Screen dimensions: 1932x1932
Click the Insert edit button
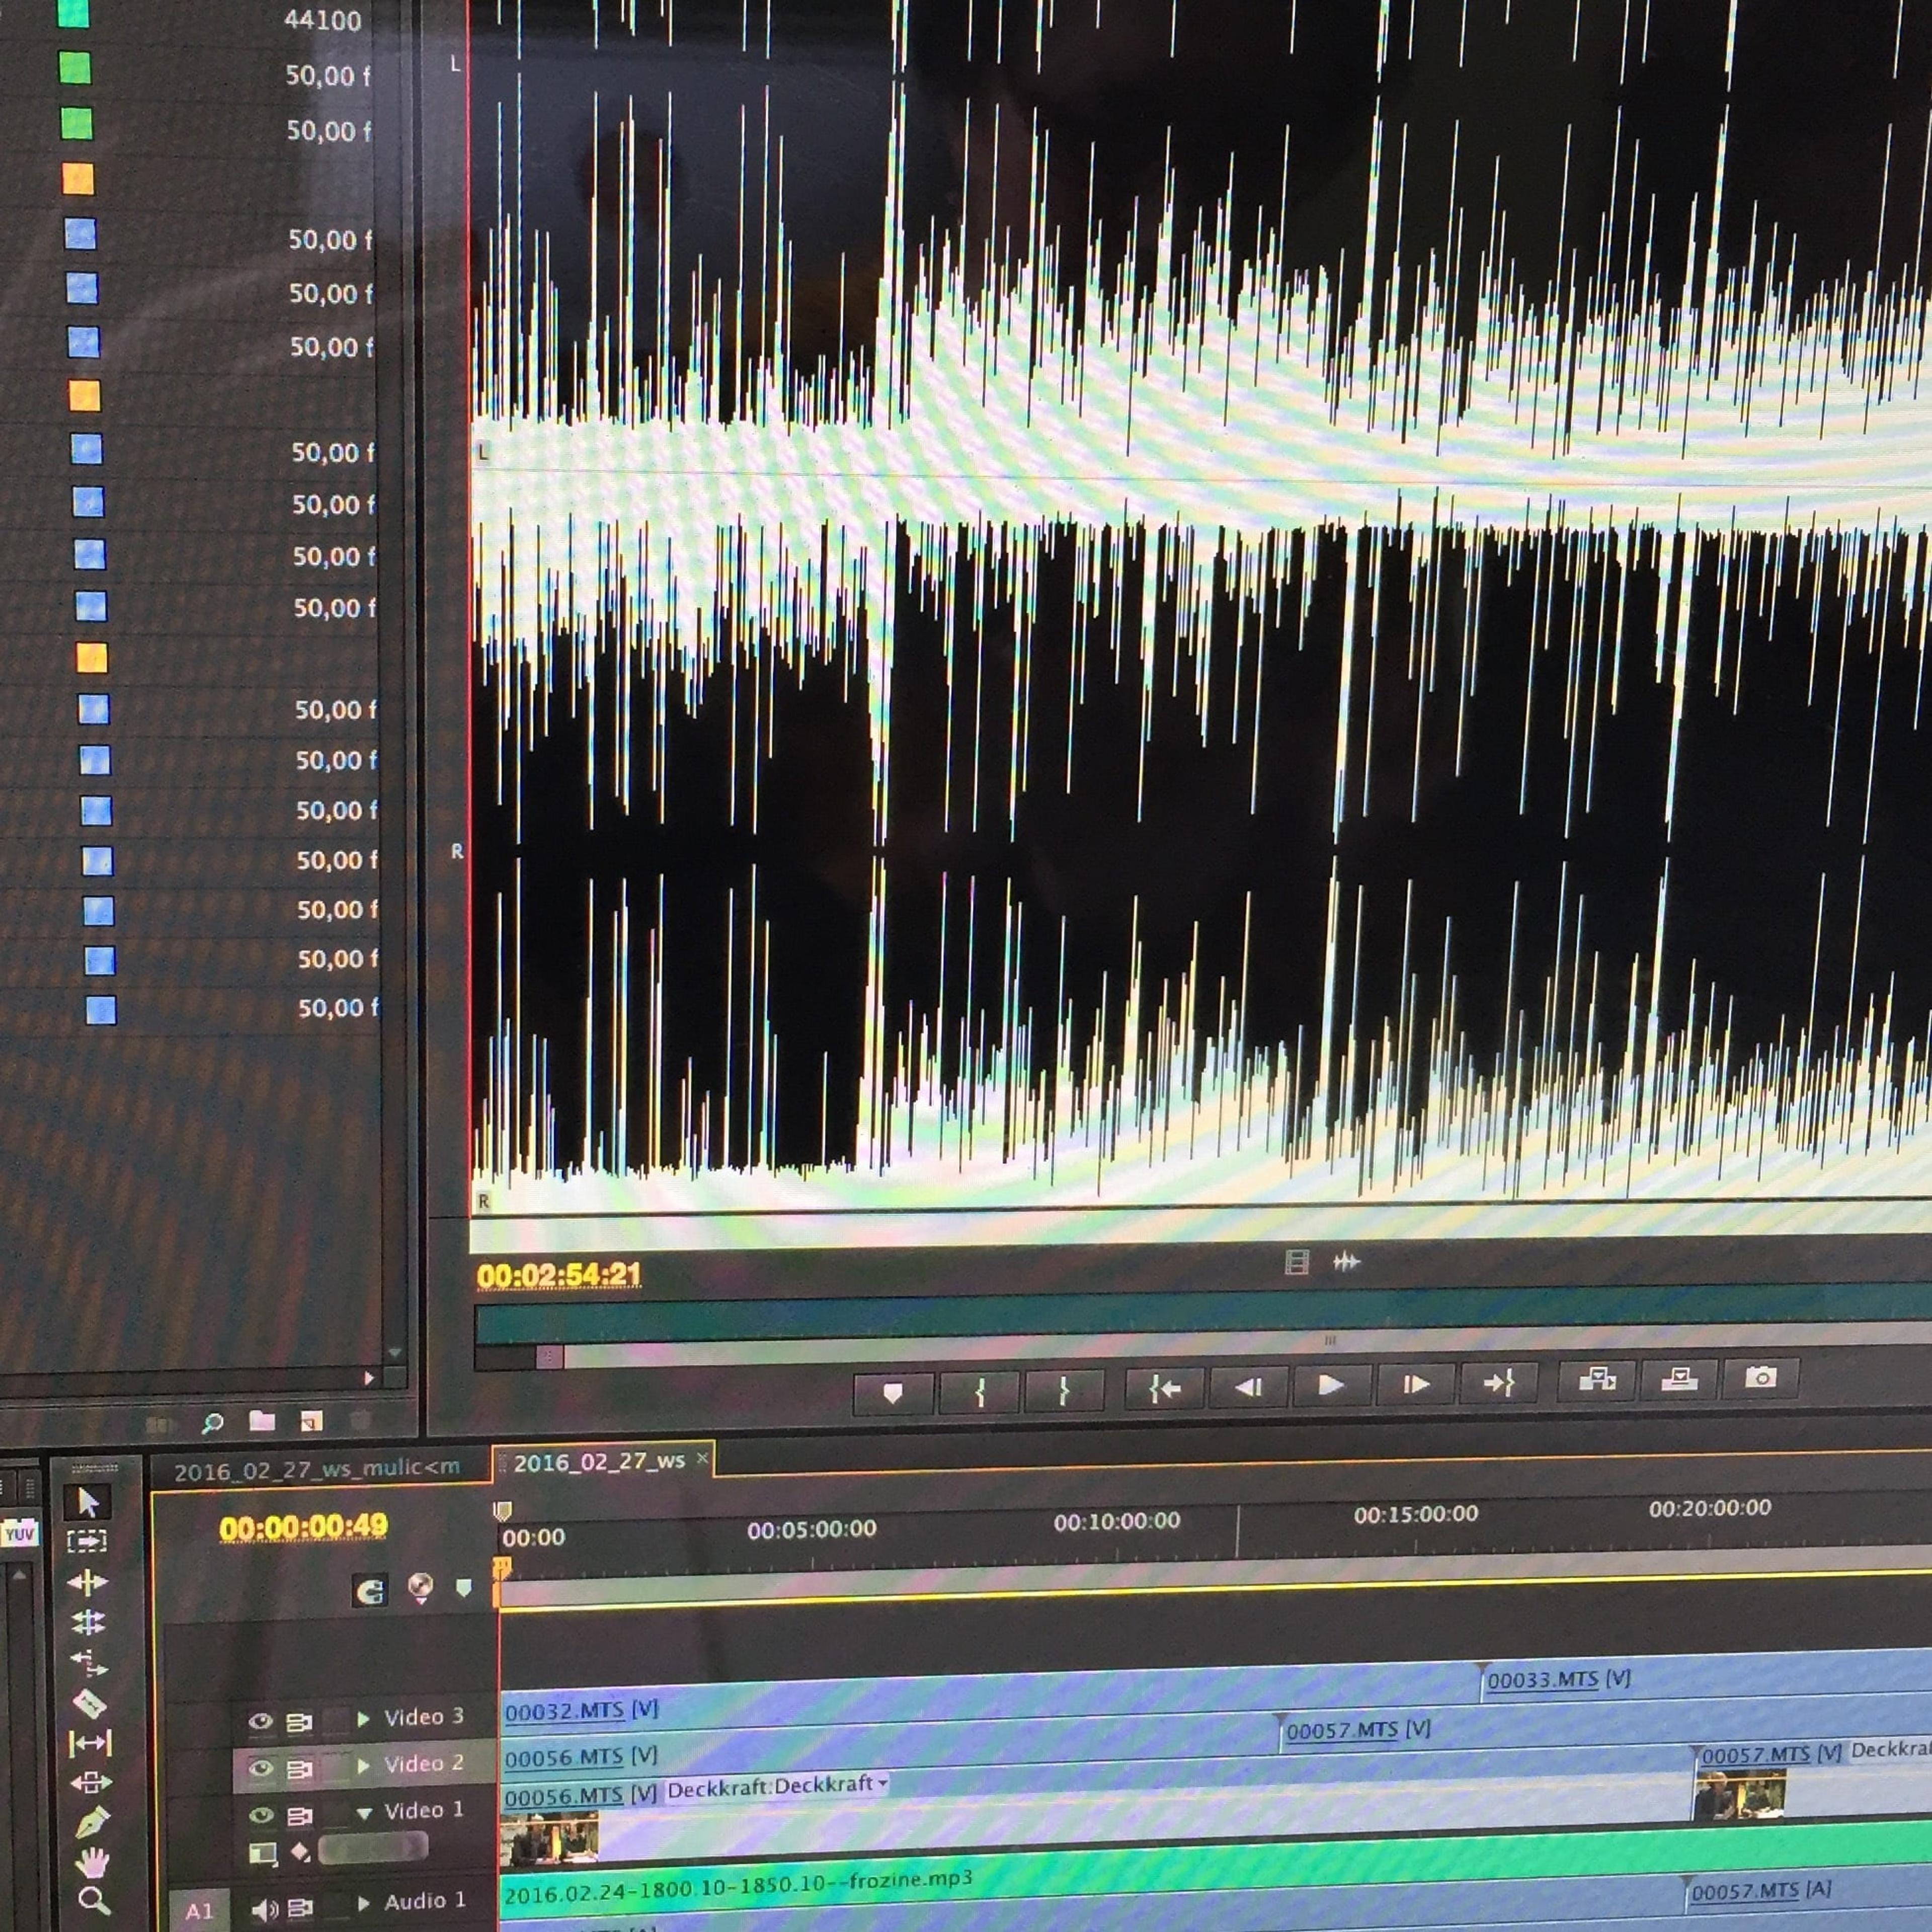point(1597,1381)
